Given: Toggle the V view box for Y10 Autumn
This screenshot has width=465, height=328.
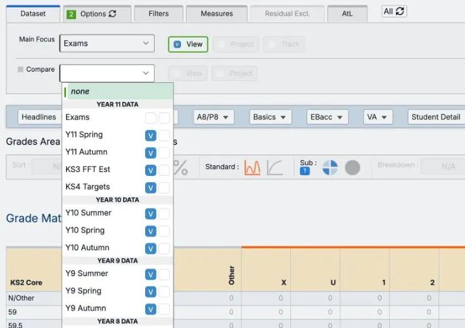Looking at the screenshot, I should pos(151,249).
